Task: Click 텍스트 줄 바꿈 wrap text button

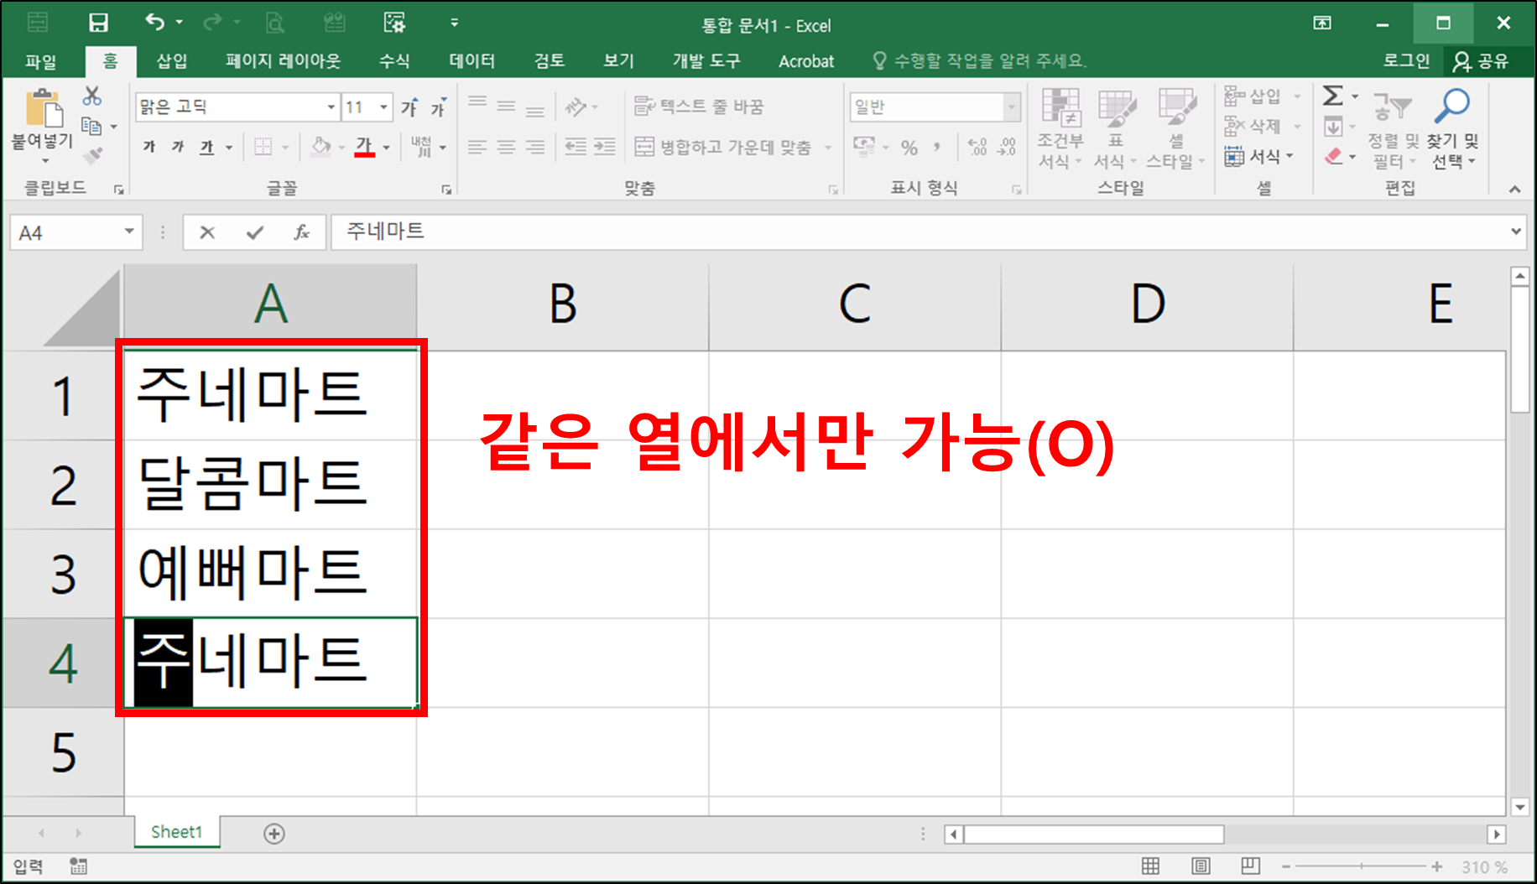Action: (x=699, y=107)
